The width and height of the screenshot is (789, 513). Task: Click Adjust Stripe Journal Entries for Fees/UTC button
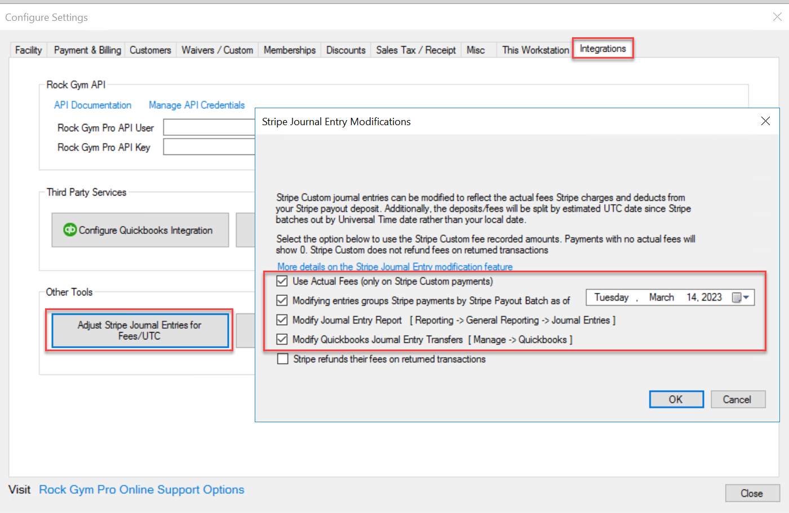point(140,330)
